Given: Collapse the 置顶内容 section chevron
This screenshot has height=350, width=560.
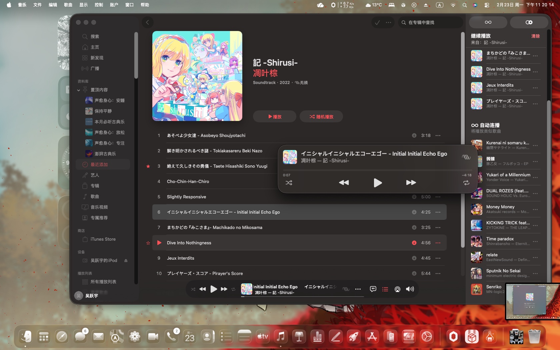Looking at the screenshot, I should [x=79, y=90].
